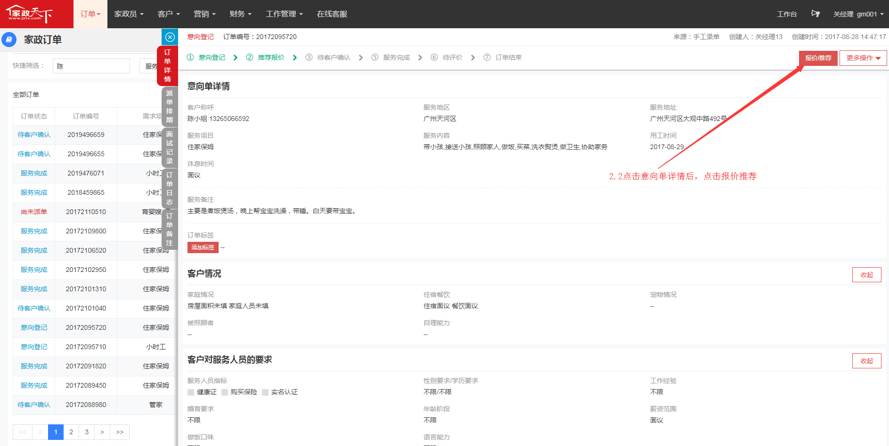Click step 2 circle icon 推荐报价
889x446 pixels.
(x=250, y=57)
